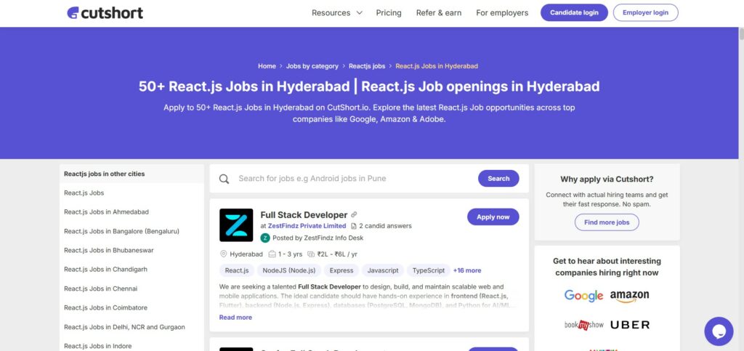Click the 1 - 3 yrs experience text

(291, 254)
